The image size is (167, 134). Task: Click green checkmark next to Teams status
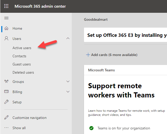(91, 128)
